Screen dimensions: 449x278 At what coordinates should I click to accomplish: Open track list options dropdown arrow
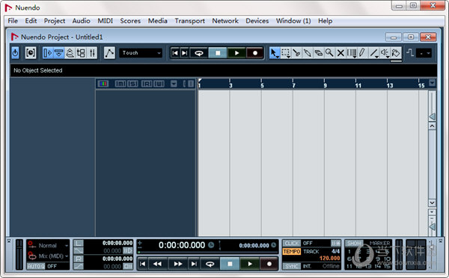[174, 84]
